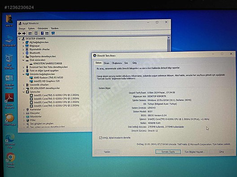Switch to Ekran tab in DirectX tool
This screenshot has height=177, width=237.
tap(106, 63)
